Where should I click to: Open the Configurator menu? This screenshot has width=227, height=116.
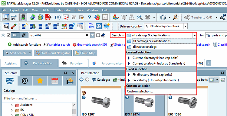pos(62,10)
